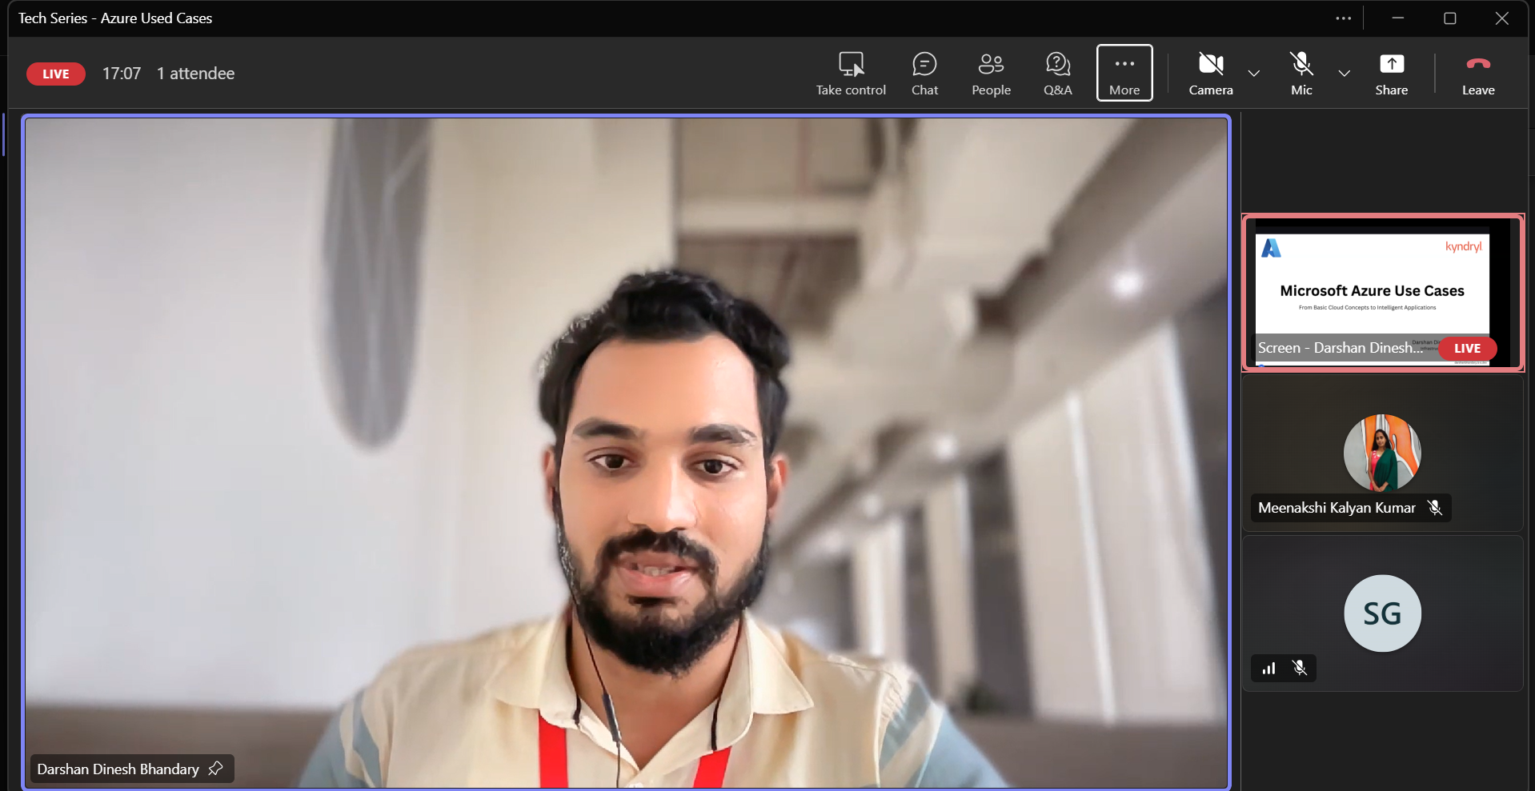Viewport: 1535px width, 791px height.
Task: Close the Teams meeting window
Action: (1502, 18)
